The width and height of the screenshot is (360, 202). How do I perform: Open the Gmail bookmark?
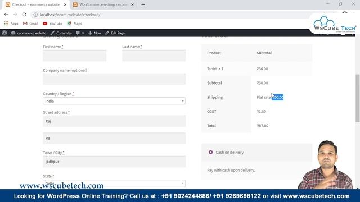pos(30,24)
